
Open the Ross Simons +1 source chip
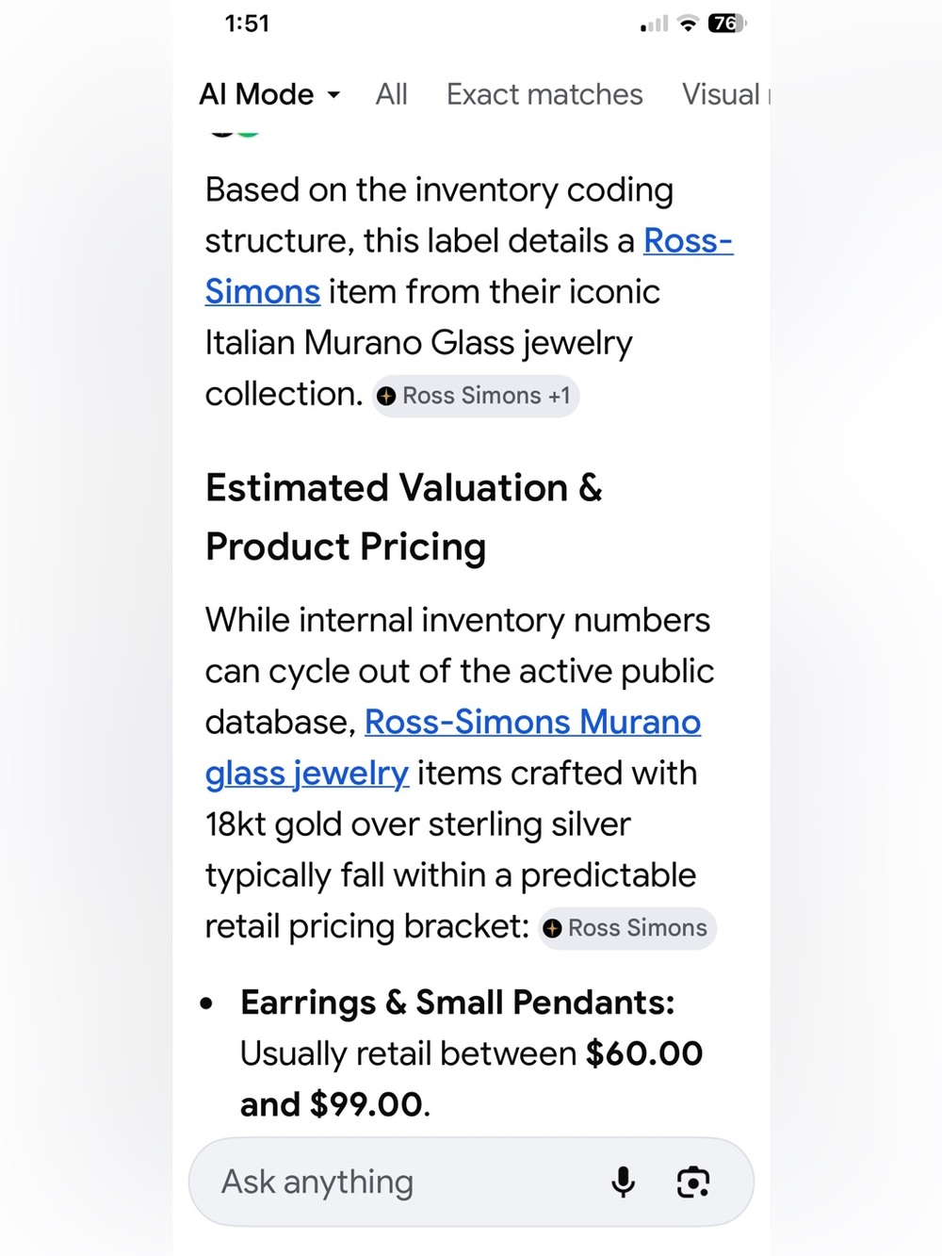tap(476, 396)
